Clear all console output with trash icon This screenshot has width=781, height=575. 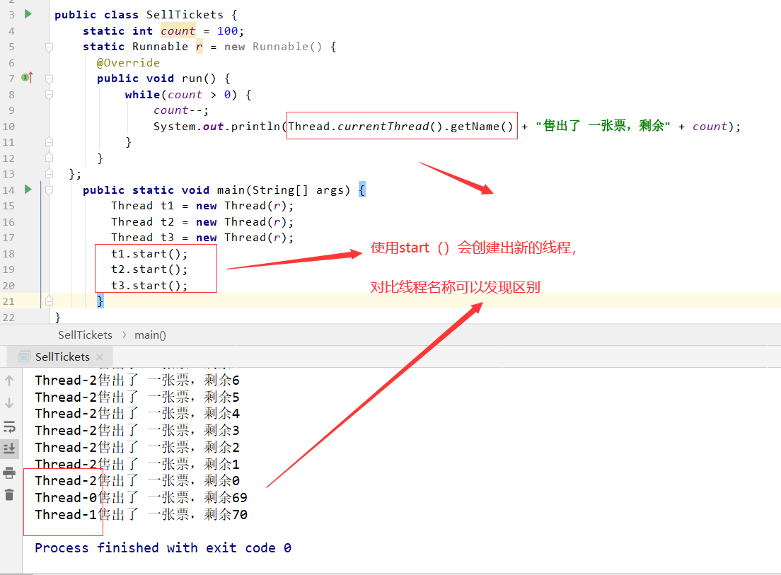point(9,495)
